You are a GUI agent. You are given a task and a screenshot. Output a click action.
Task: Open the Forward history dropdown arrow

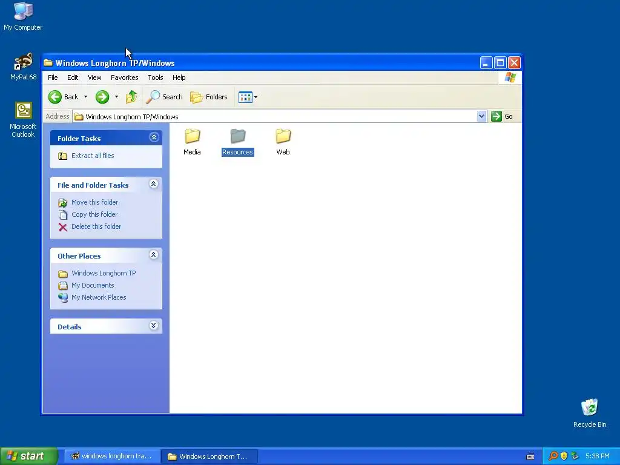tap(116, 97)
